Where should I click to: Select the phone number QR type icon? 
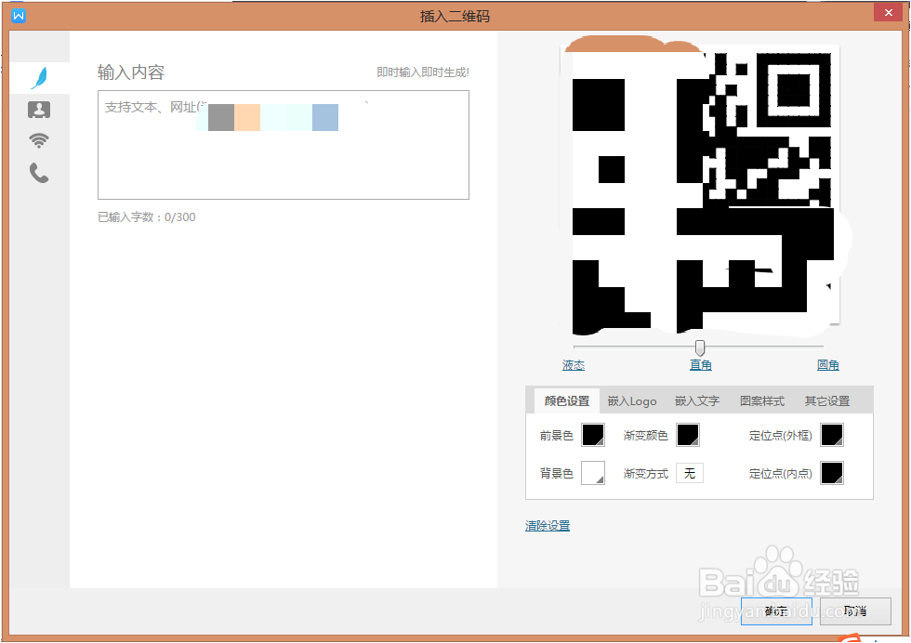point(39,173)
